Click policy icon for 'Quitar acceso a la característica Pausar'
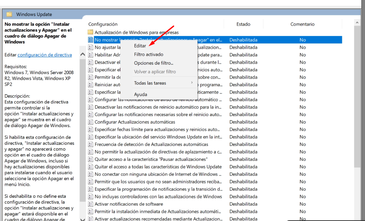 (x=91, y=159)
